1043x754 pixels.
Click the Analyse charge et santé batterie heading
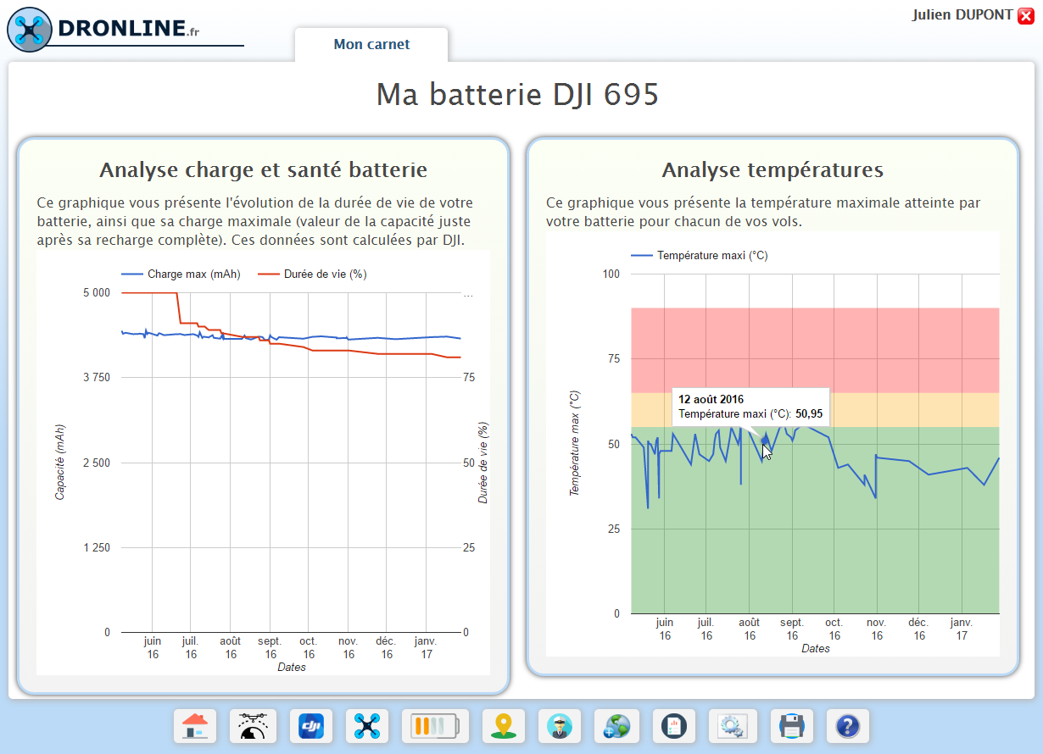pos(263,169)
